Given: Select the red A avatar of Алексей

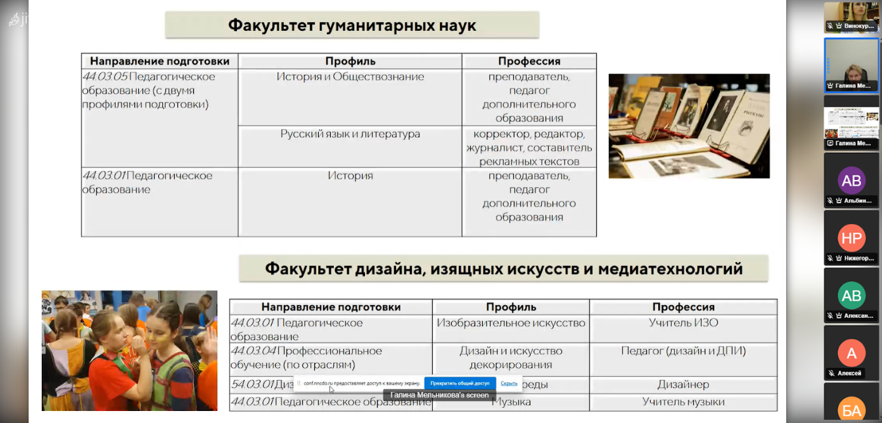Looking at the screenshot, I should pyautogui.click(x=852, y=353).
